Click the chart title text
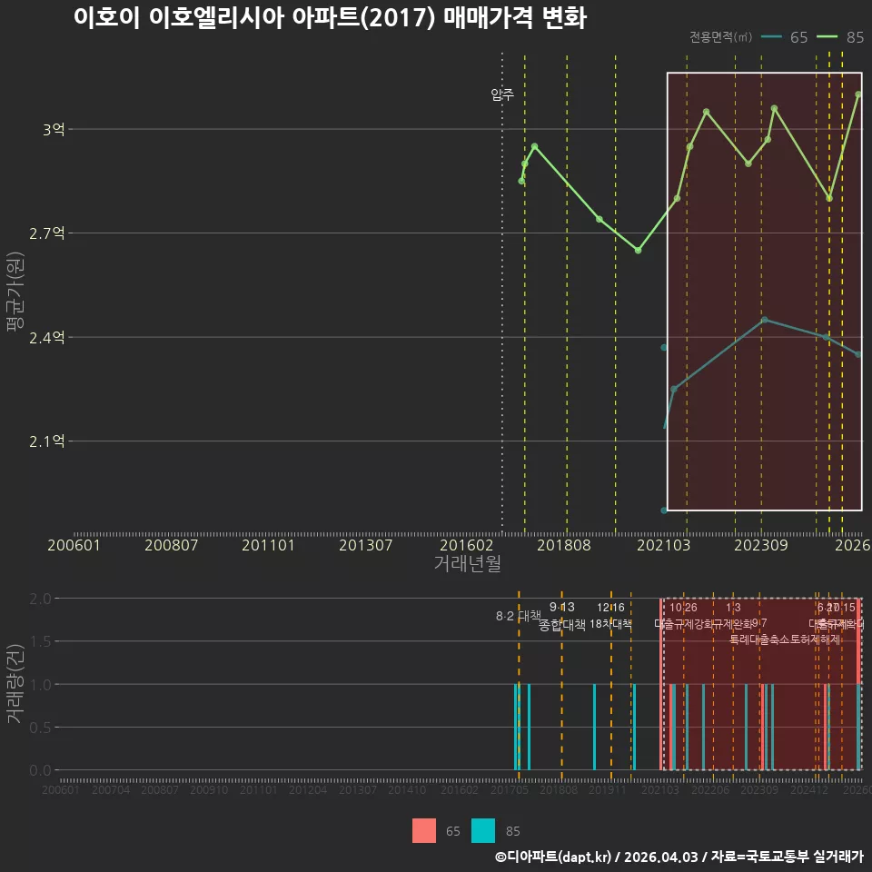Screen dimensions: 872x872 [x=331, y=18]
